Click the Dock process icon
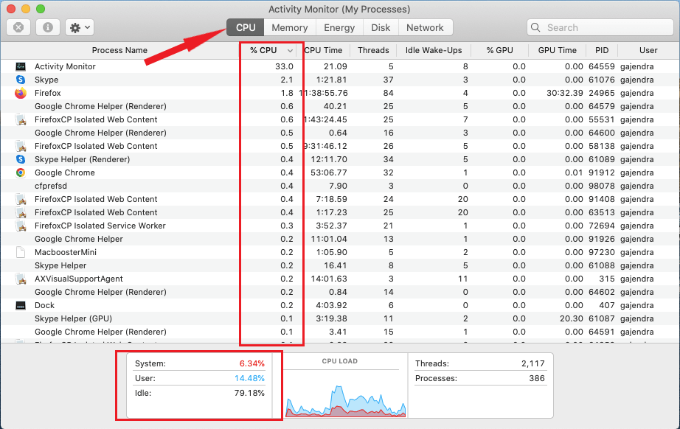The height and width of the screenshot is (429, 680). click(21, 305)
